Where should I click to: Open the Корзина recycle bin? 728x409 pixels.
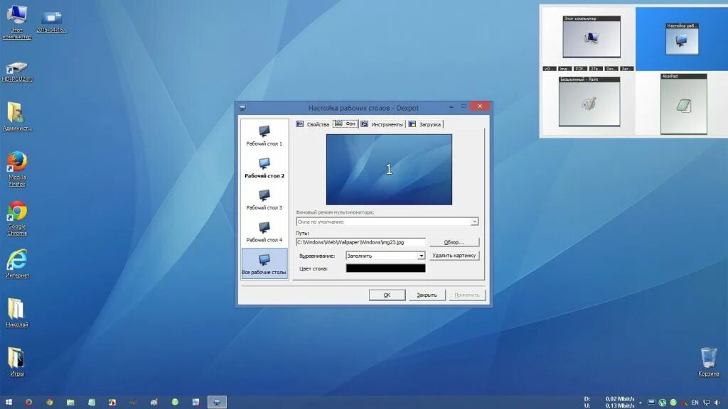[x=709, y=361]
